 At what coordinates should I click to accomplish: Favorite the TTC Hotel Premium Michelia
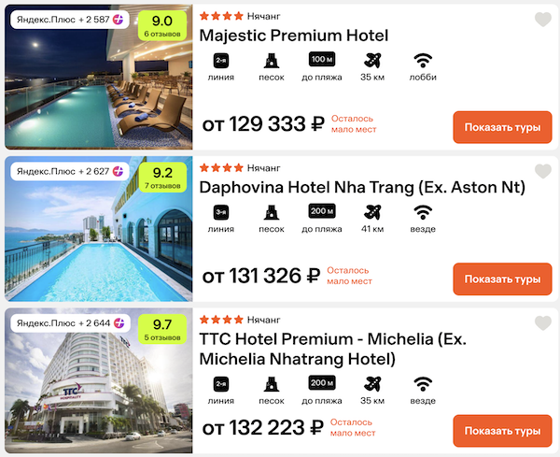543,323
